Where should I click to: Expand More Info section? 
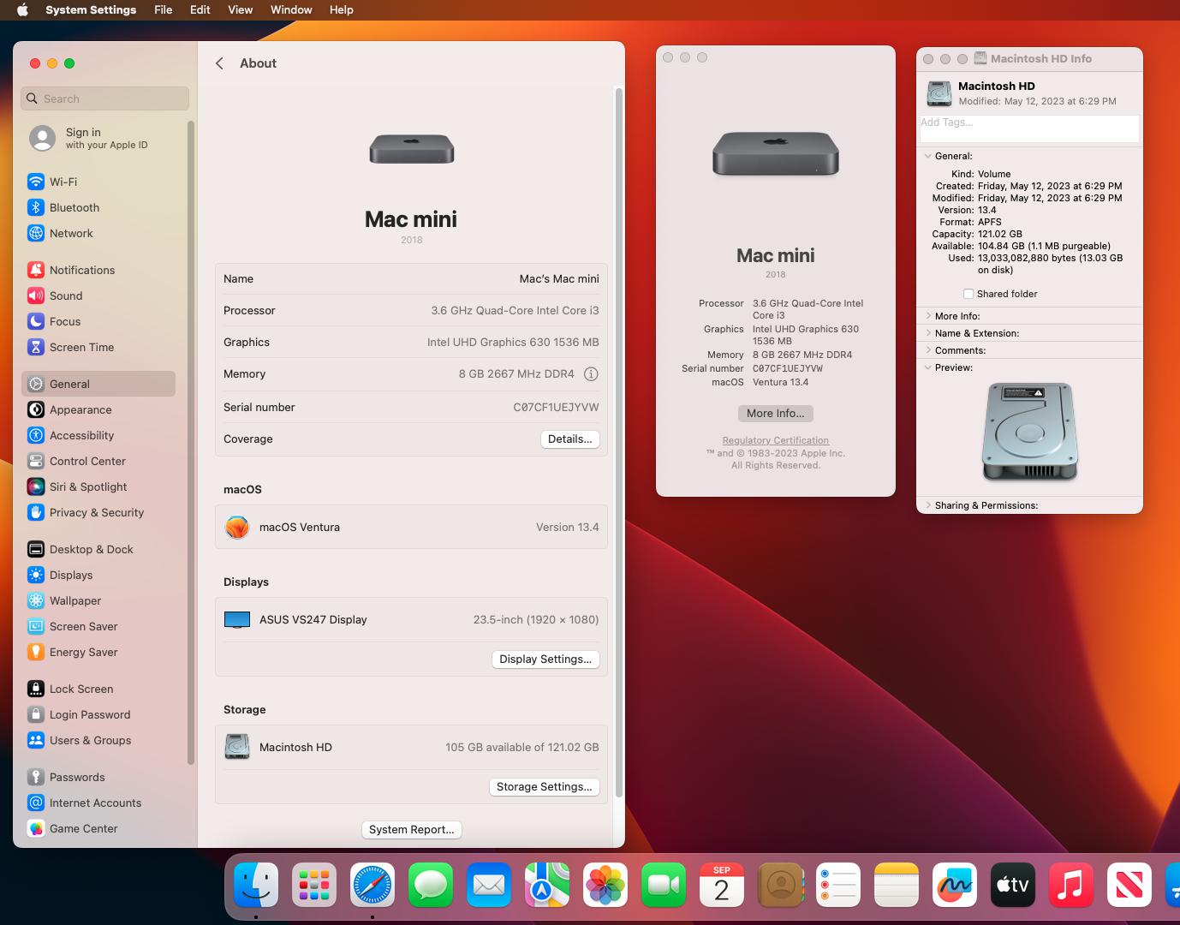[928, 316]
